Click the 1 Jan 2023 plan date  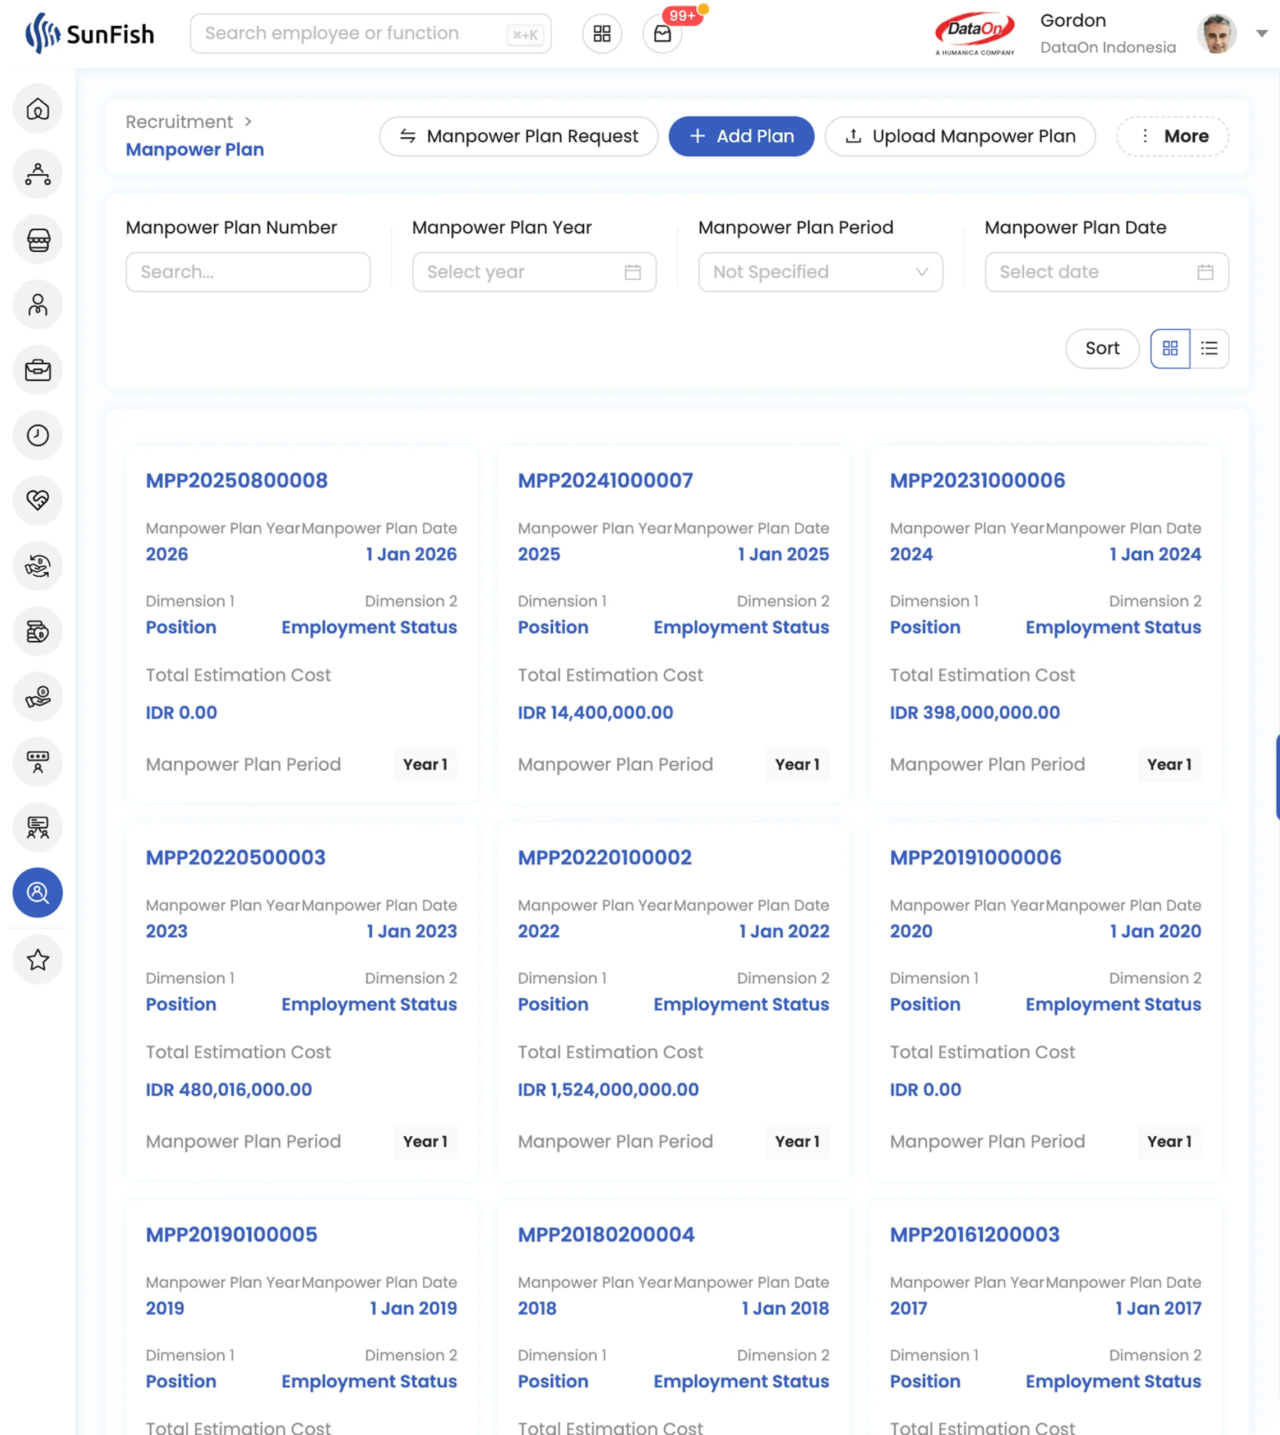point(412,932)
